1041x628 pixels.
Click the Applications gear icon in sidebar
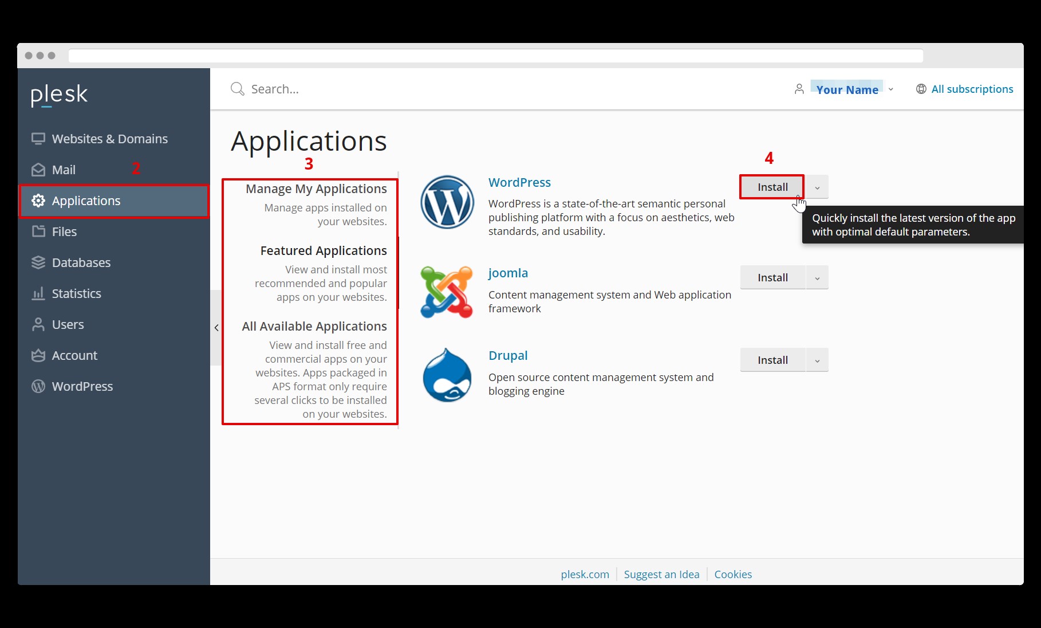point(38,201)
